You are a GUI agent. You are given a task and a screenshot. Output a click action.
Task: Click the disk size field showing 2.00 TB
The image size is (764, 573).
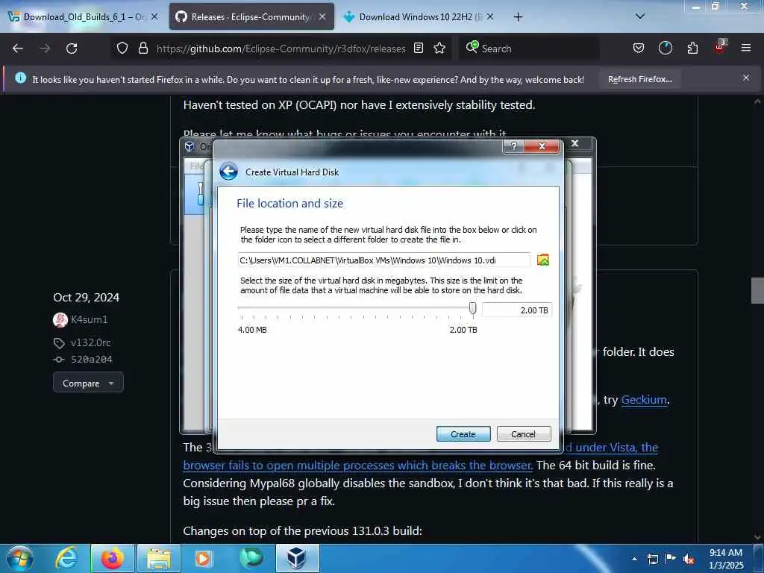tap(517, 310)
